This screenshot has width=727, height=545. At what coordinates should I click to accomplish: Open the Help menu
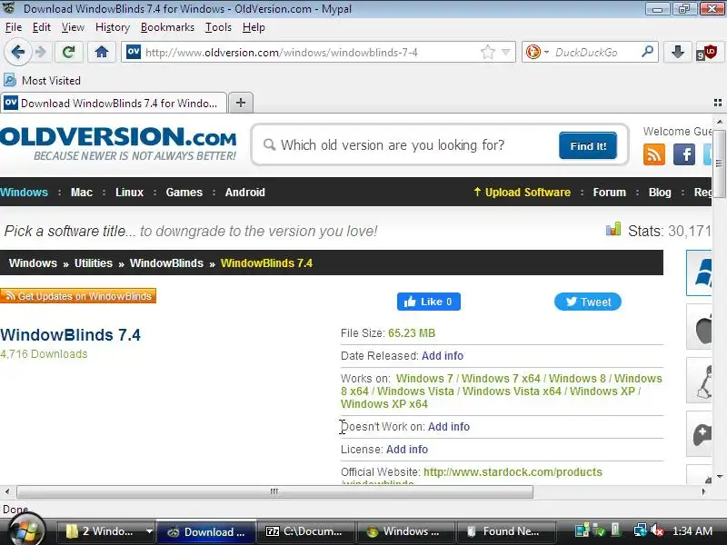pyautogui.click(x=254, y=27)
